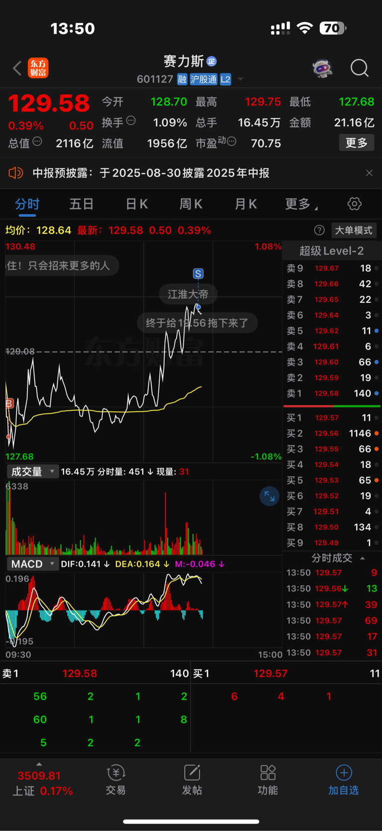Tap the stock name 赛力斯 title

tap(184, 61)
